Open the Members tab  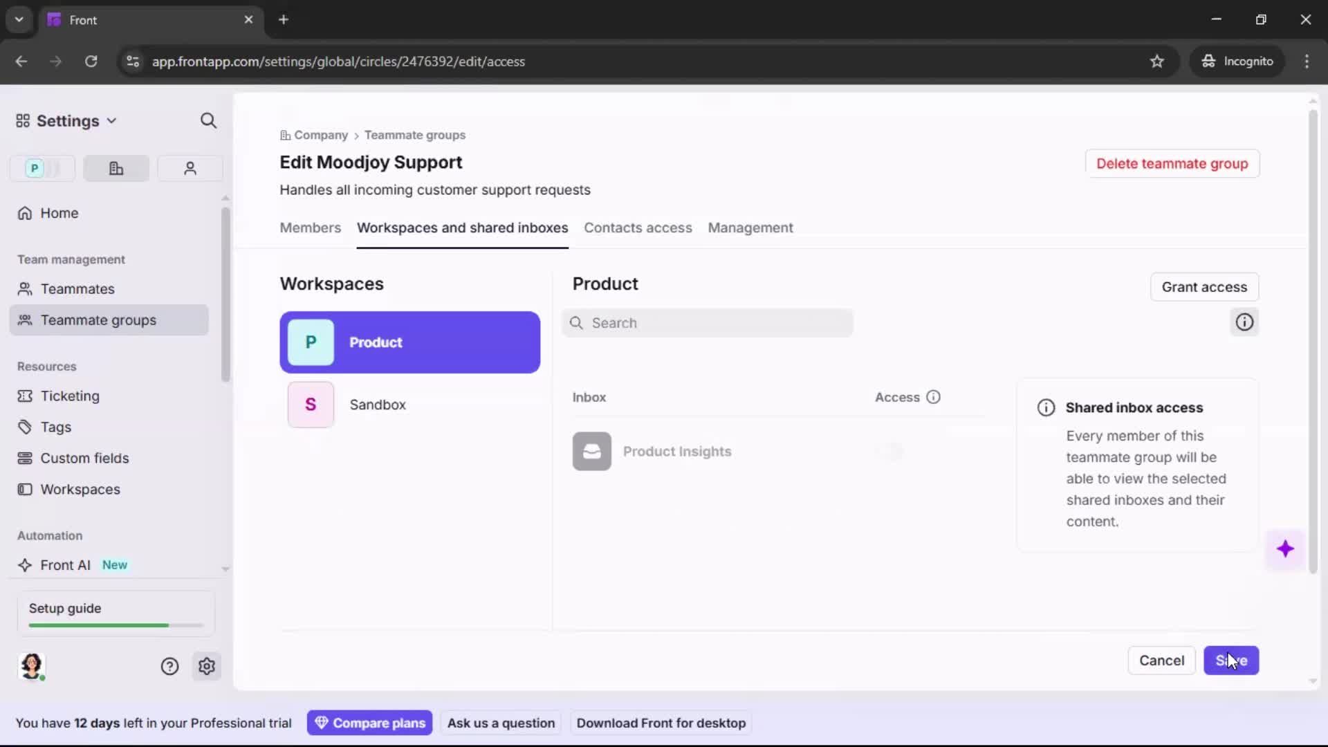point(310,228)
